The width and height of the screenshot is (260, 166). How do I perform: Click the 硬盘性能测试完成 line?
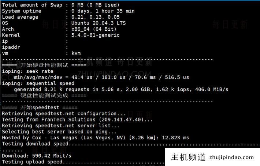(44, 95)
